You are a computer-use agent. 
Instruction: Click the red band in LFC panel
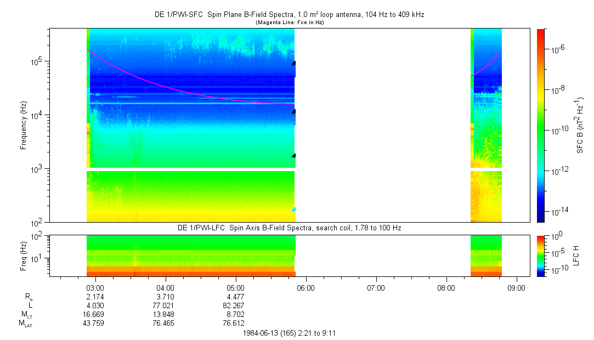click(x=190, y=273)
